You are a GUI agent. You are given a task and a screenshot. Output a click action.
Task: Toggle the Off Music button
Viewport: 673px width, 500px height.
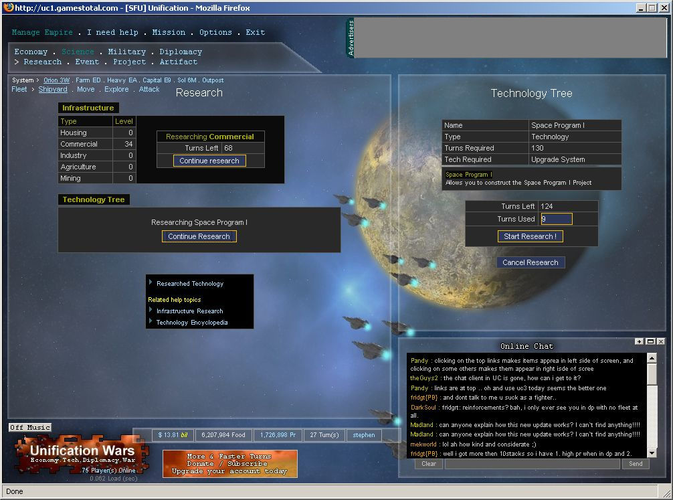[30, 427]
